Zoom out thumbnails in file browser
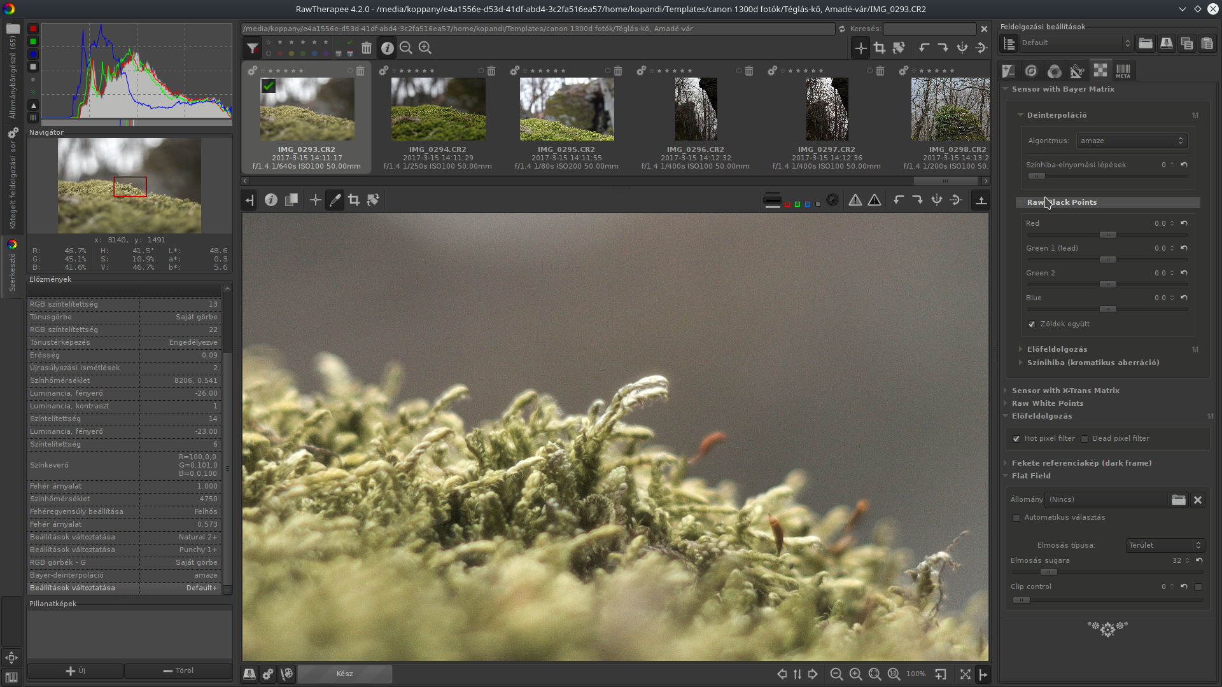The height and width of the screenshot is (687, 1222). [x=406, y=48]
